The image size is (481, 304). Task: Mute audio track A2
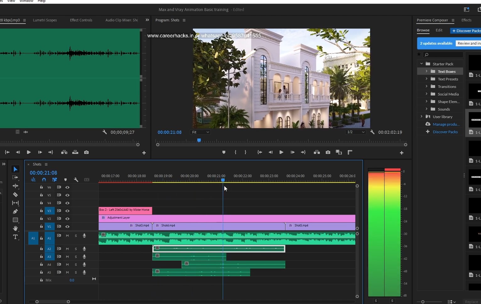point(67,248)
